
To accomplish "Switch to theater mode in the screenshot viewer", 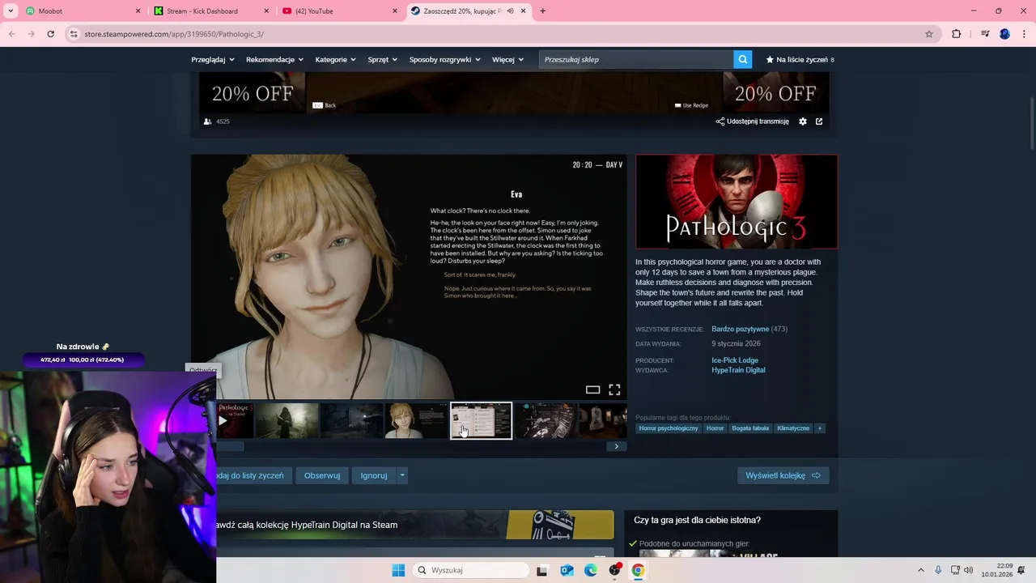I will coord(592,389).
